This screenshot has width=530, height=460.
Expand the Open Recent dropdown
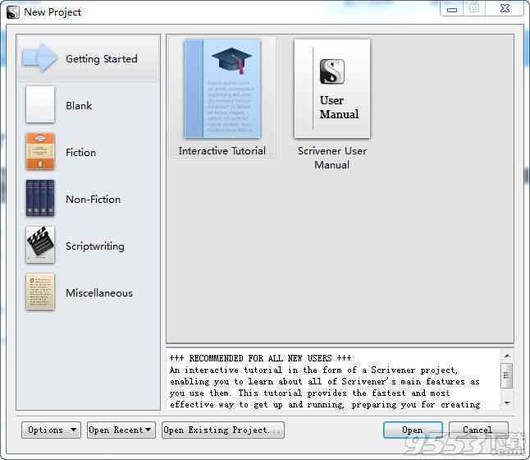121,430
